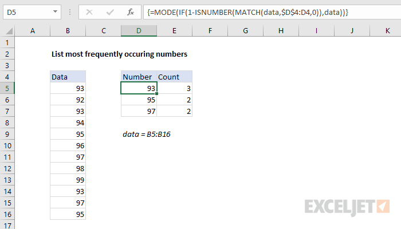This screenshot has width=401, height=229.
Task: Select row 15 header
Action: click(7, 203)
